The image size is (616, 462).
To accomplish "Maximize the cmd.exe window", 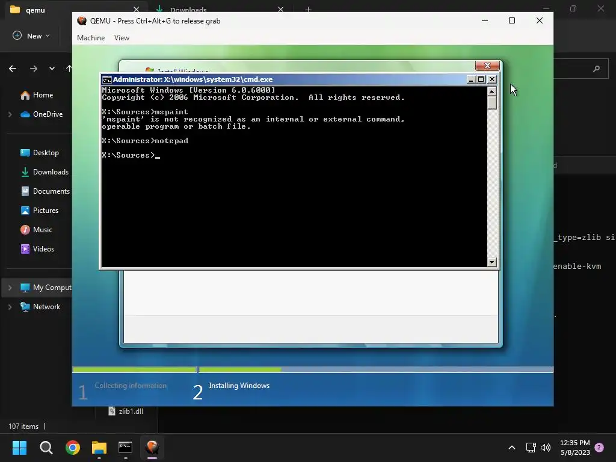I will click(x=481, y=79).
